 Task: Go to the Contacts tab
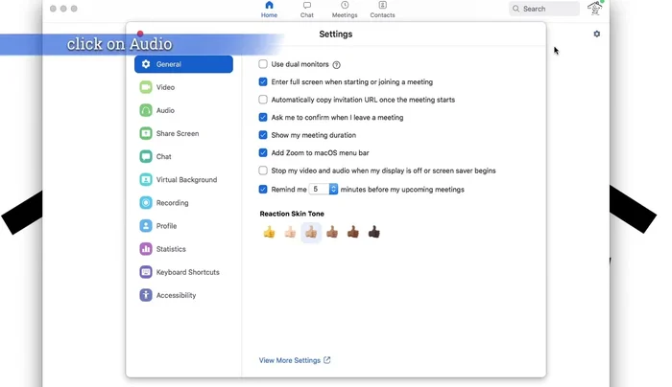(x=382, y=10)
